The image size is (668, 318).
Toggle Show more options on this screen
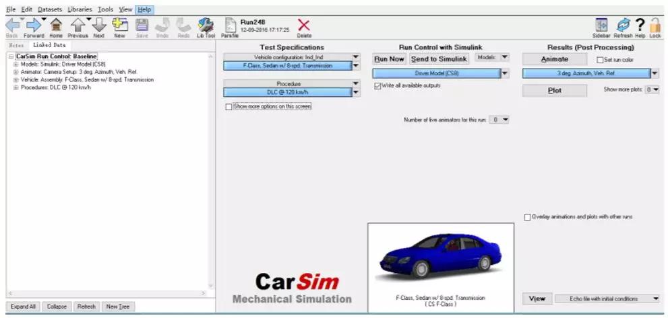(x=229, y=107)
